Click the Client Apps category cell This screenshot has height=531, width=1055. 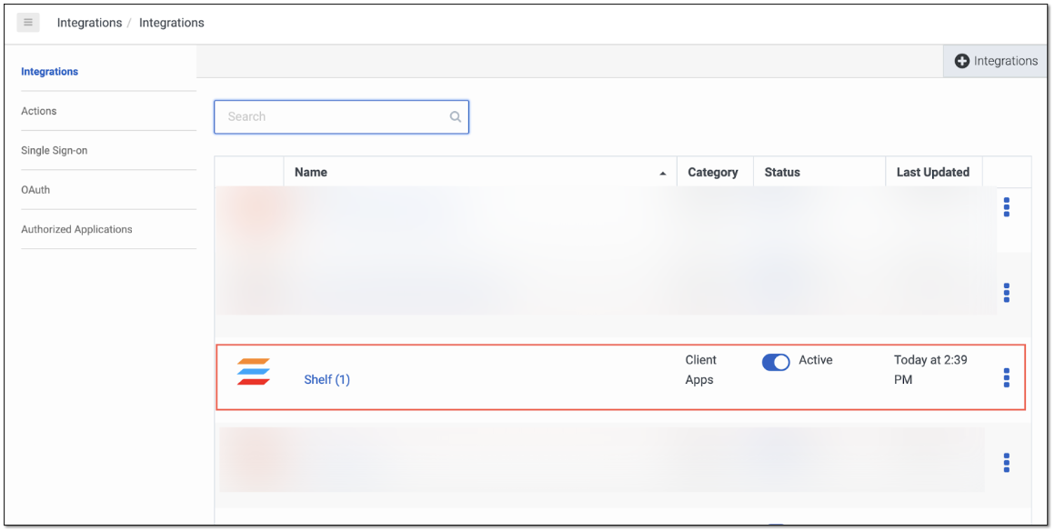pos(701,369)
